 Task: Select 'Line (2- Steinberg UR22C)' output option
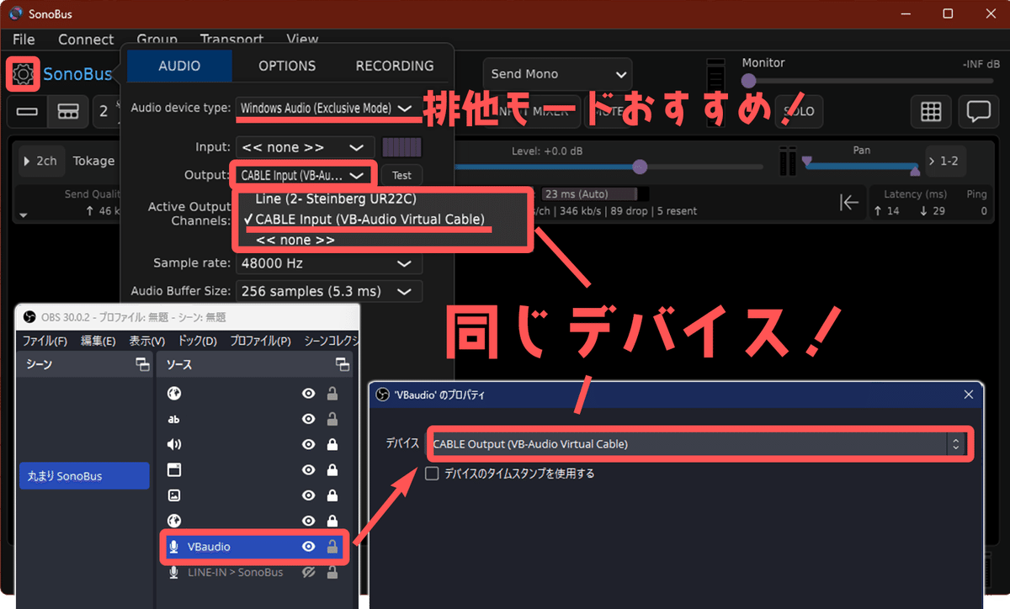pyautogui.click(x=335, y=199)
